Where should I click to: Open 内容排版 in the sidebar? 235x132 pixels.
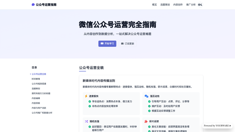(x=36, y=103)
